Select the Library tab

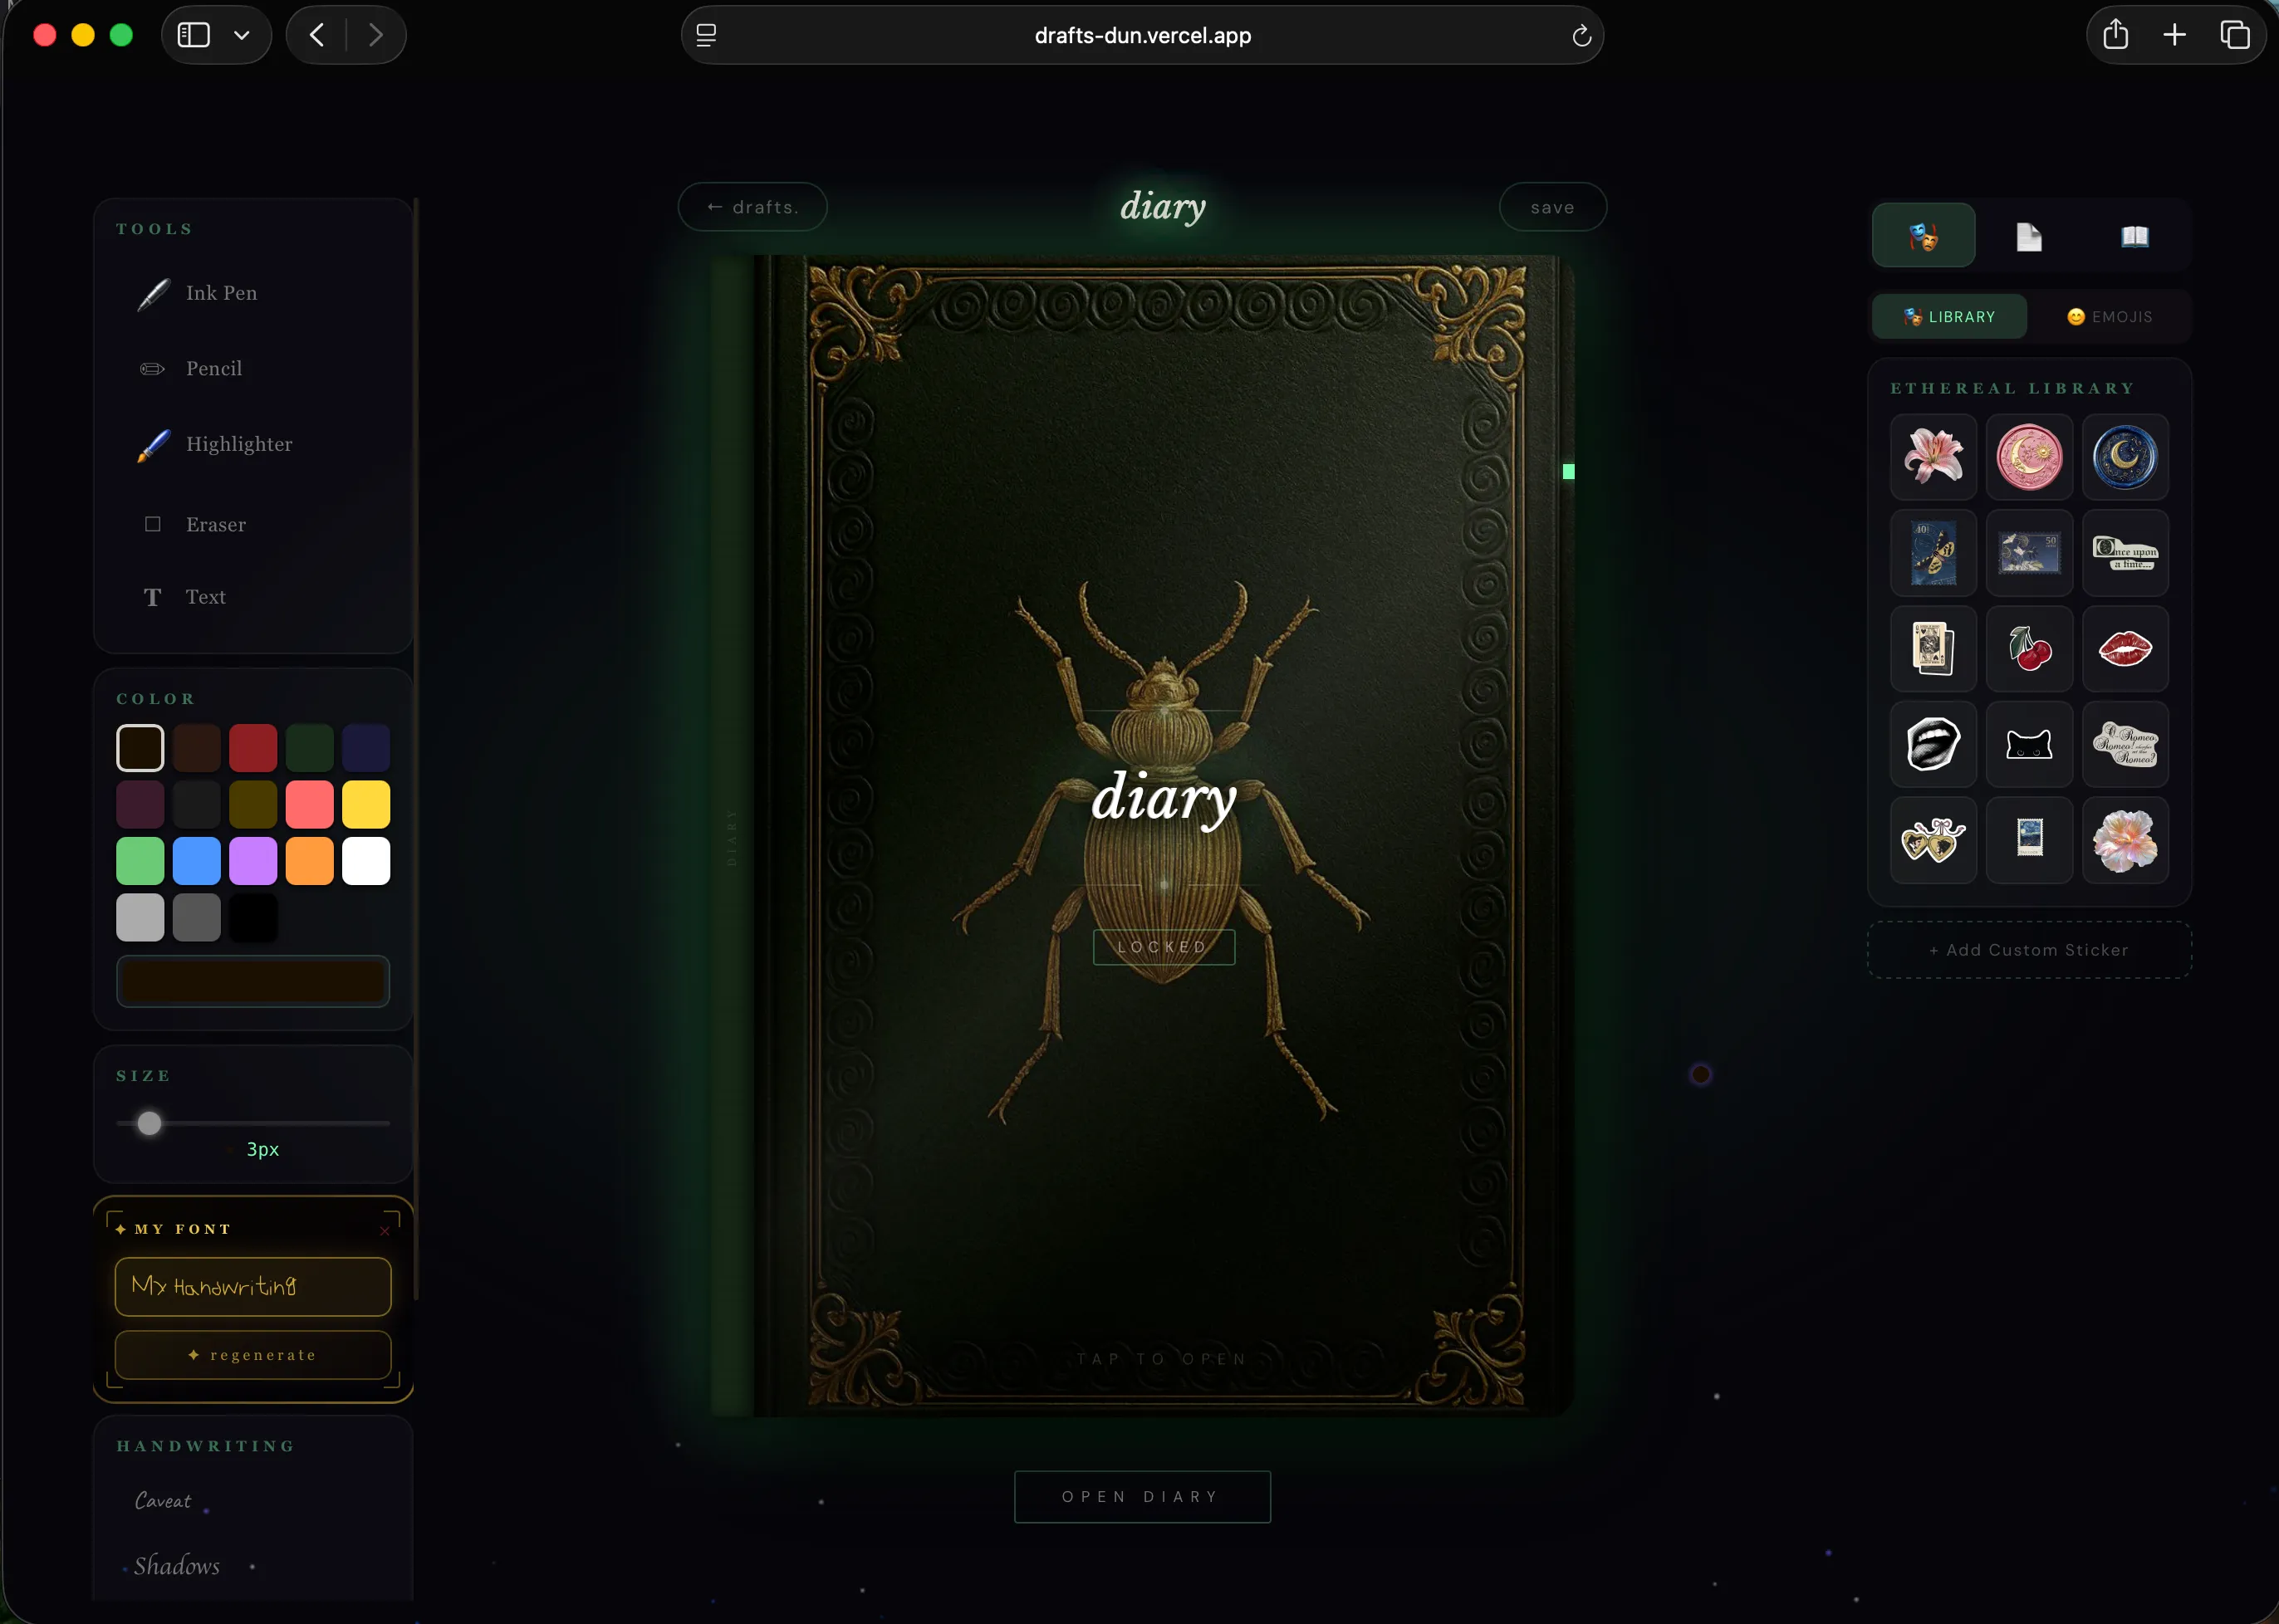[1948, 317]
